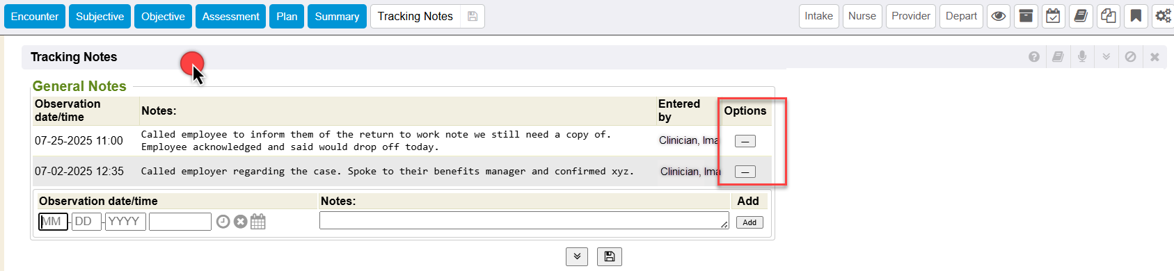1174x271 pixels.
Task: Click the Notes text input field
Action: tap(524, 220)
